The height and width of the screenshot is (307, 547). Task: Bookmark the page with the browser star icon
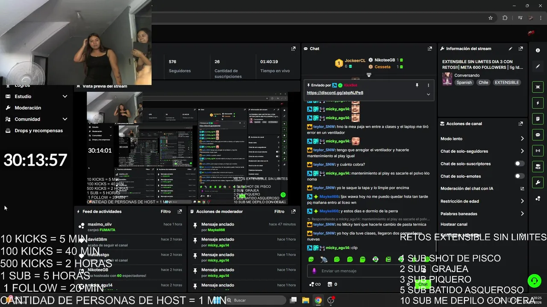point(491,18)
